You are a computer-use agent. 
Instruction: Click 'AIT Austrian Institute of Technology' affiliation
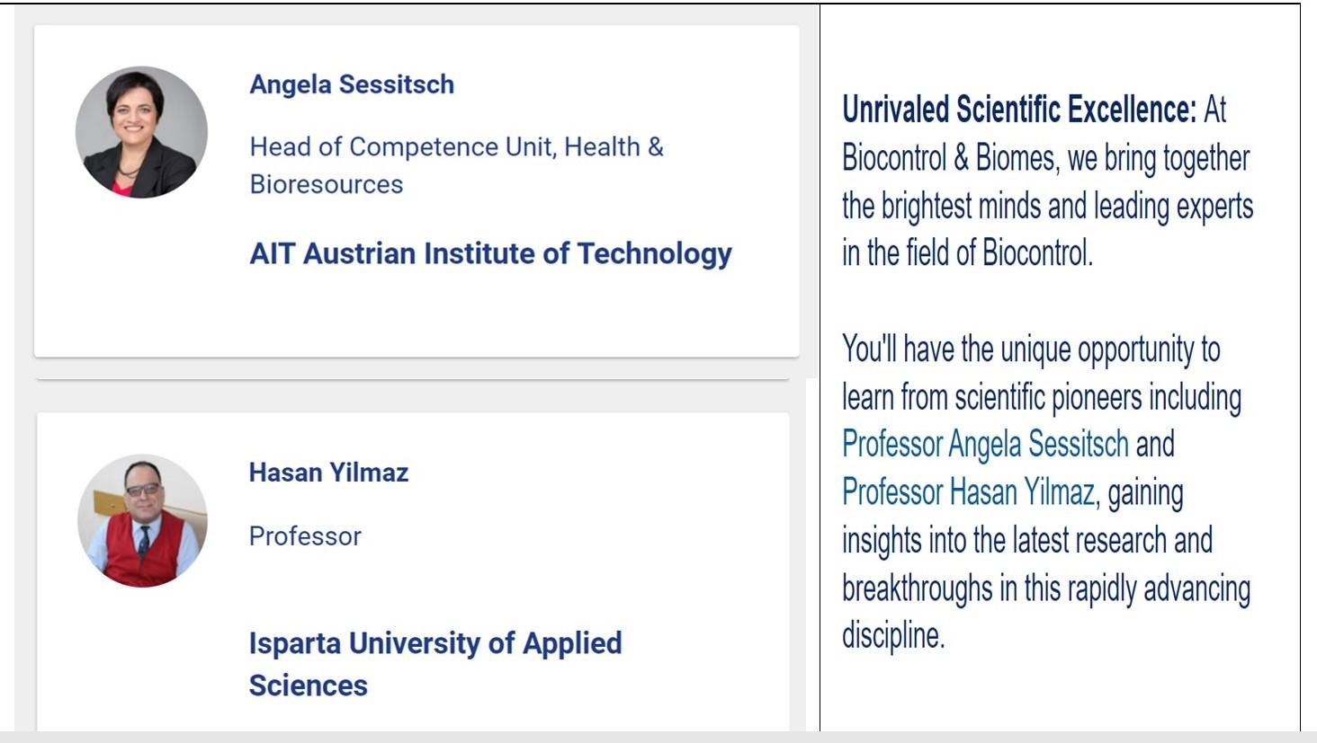(x=490, y=253)
